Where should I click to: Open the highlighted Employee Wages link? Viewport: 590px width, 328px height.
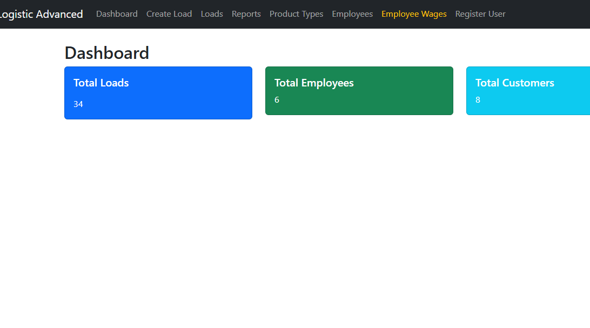414,14
